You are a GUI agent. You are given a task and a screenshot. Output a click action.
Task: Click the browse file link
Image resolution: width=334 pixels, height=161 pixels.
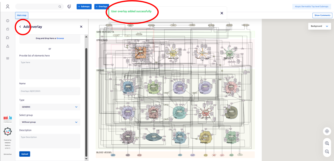(60, 38)
